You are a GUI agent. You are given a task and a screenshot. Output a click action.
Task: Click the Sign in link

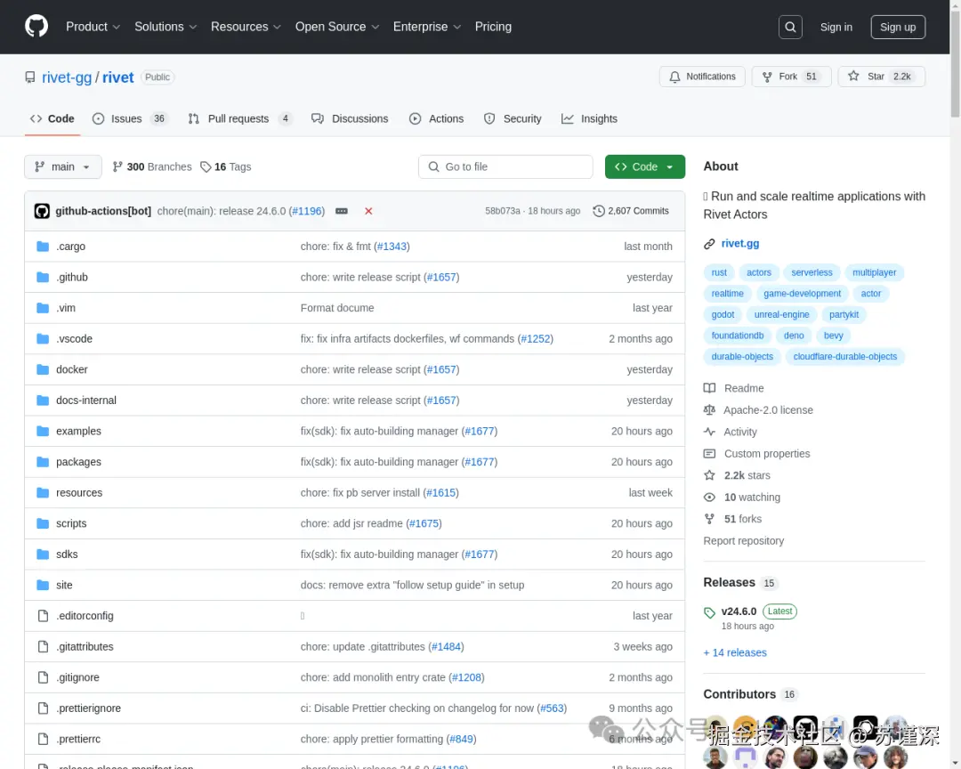point(836,27)
